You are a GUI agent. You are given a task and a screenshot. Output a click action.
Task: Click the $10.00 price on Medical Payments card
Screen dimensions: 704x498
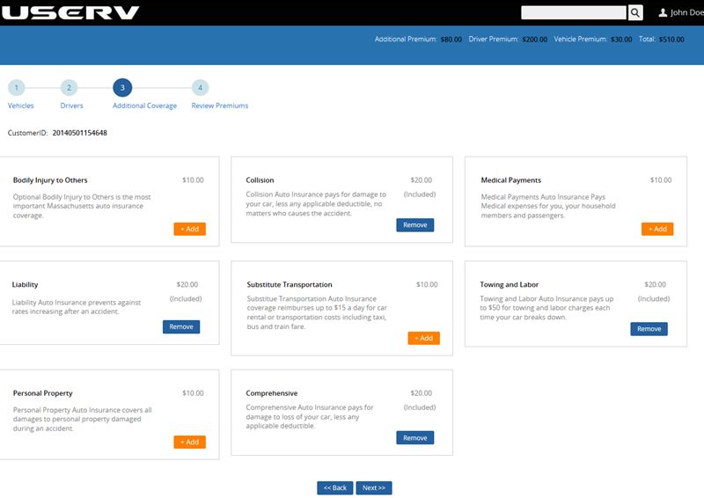pos(661,180)
